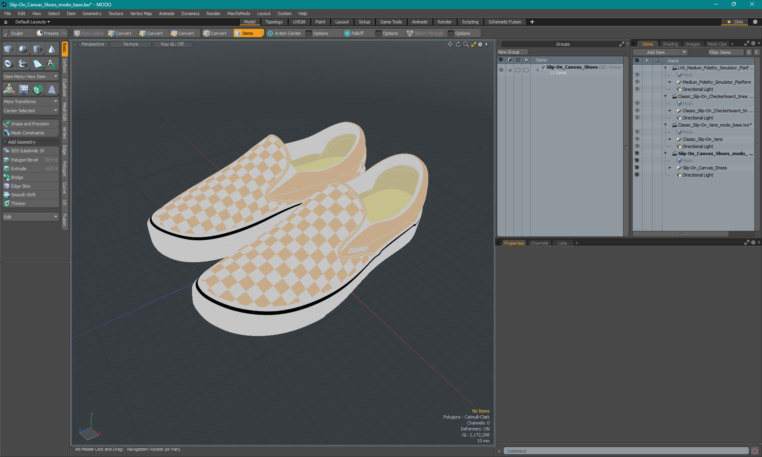Open the Vertex Map menu

click(x=141, y=13)
